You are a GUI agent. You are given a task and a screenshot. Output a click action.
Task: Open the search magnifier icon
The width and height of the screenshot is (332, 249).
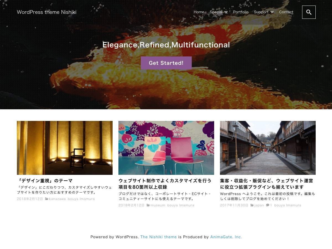[x=308, y=12]
